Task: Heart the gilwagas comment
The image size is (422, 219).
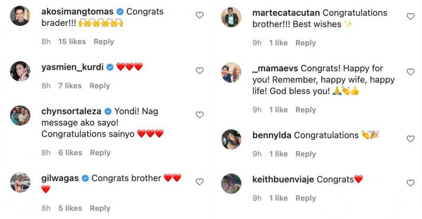Action: [x=199, y=182]
